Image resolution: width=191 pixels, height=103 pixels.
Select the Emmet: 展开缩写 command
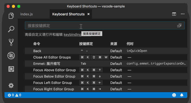coord(106,64)
